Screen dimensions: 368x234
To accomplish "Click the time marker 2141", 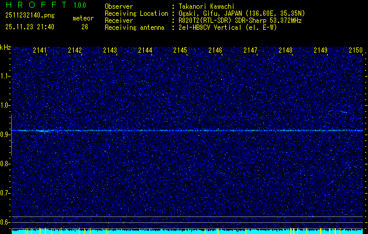I will pos(40,50).
